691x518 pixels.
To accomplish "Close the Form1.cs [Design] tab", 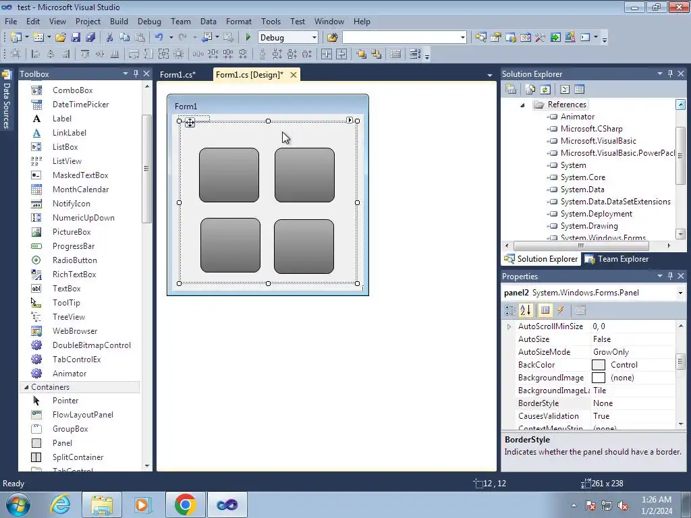I will (x=293, y=75).
